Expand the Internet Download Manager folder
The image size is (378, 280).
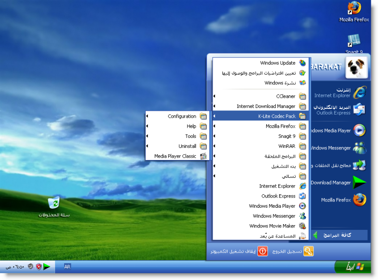pos(260,106)
